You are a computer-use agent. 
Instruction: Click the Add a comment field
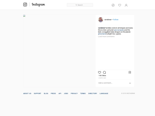click(x=113, y=83)
